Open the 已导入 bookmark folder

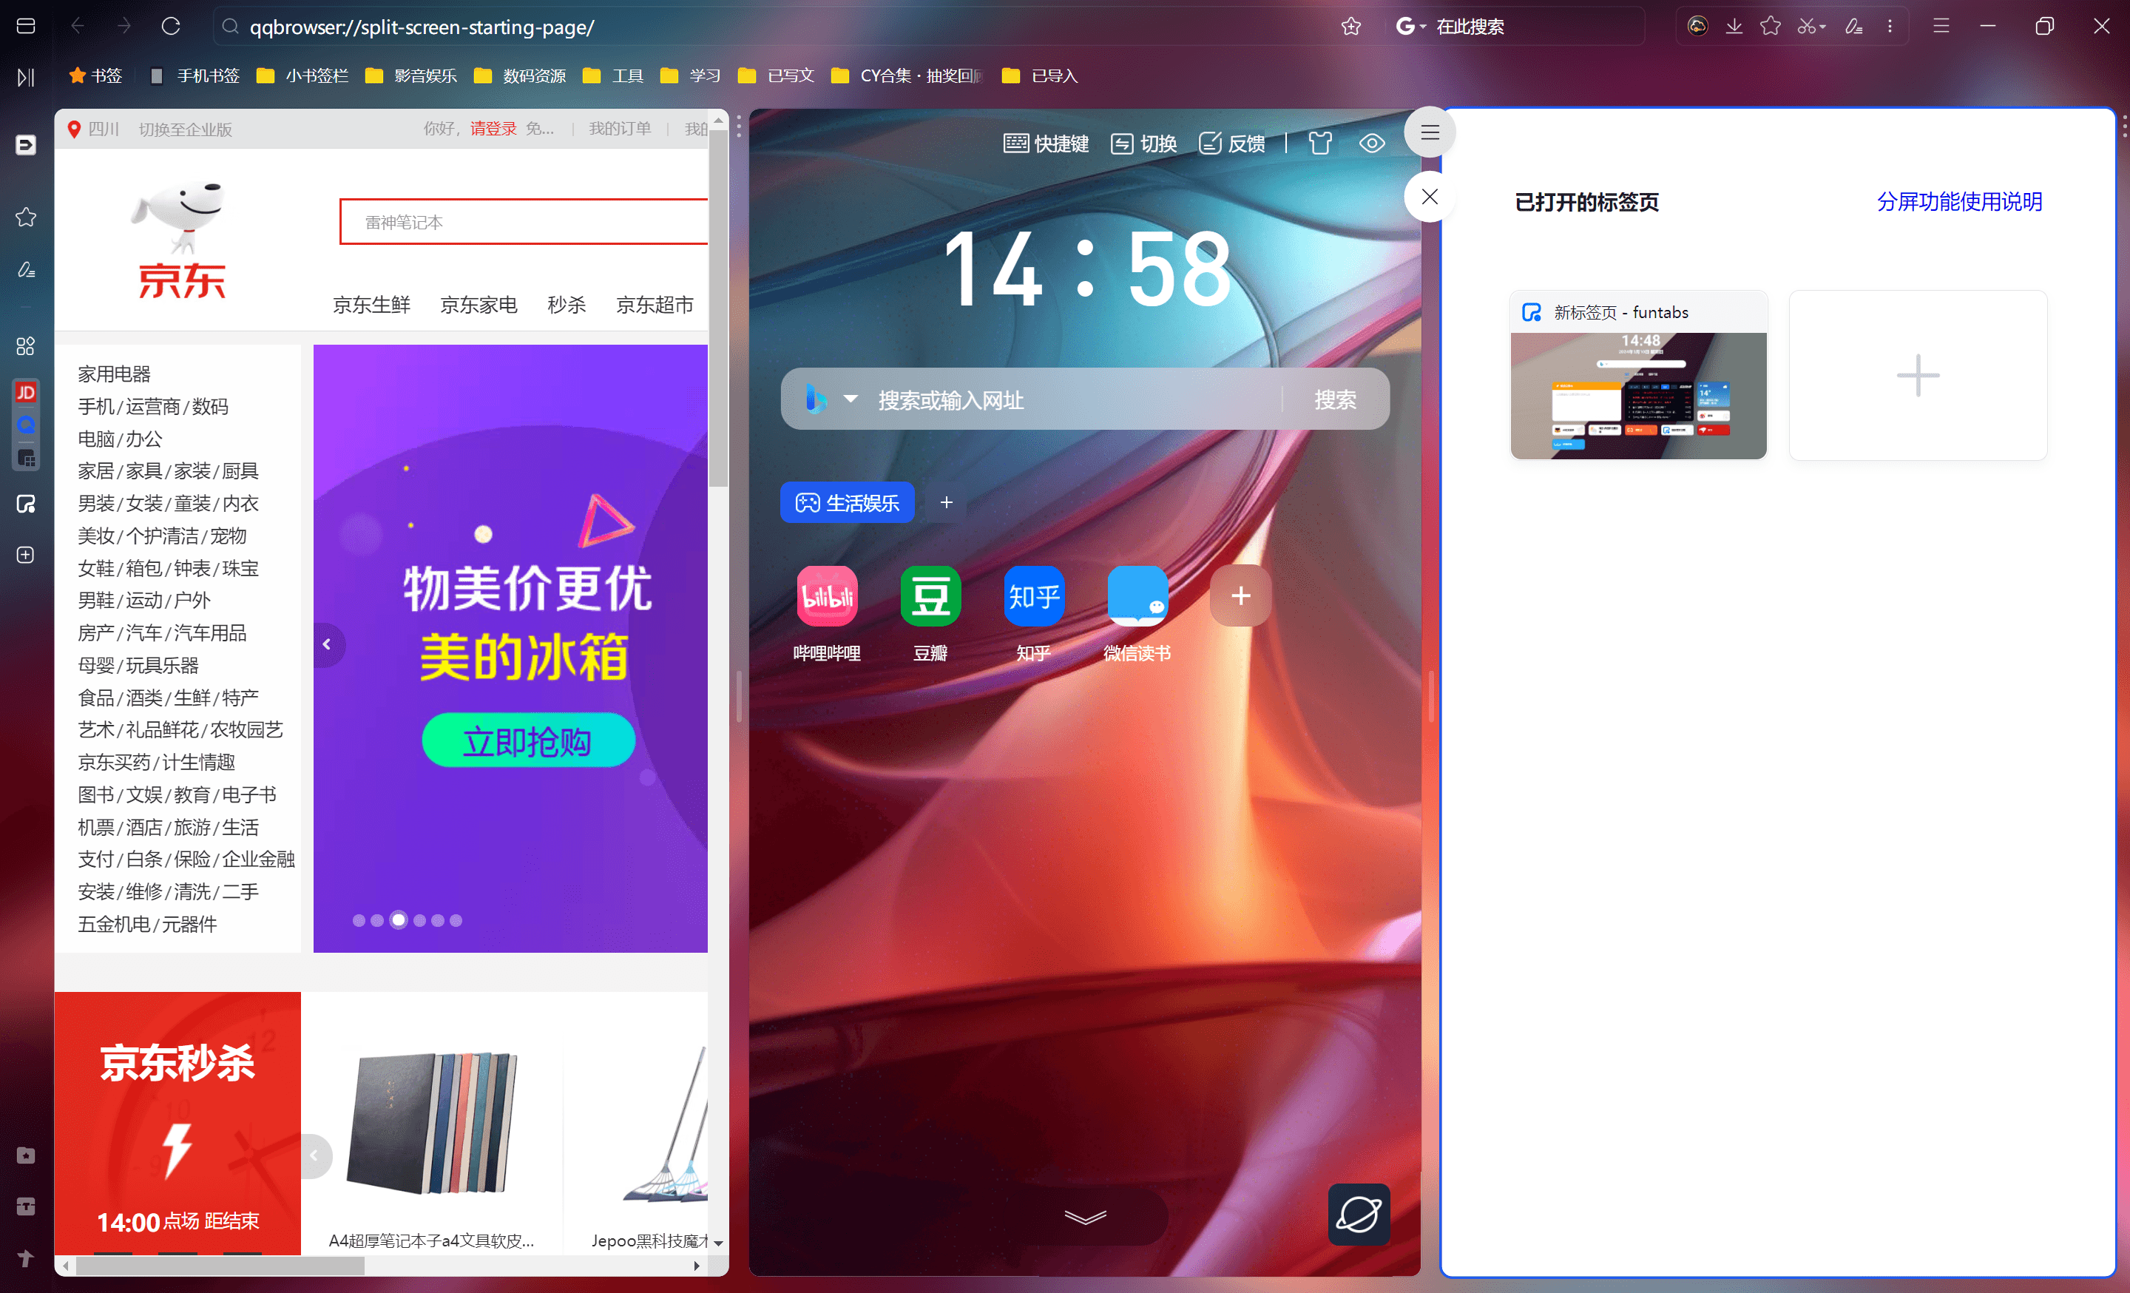(x=1040, y=76)
